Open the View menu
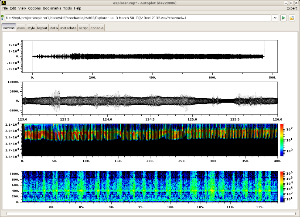The height and width of the screenshot is (217, 300). 22,8
